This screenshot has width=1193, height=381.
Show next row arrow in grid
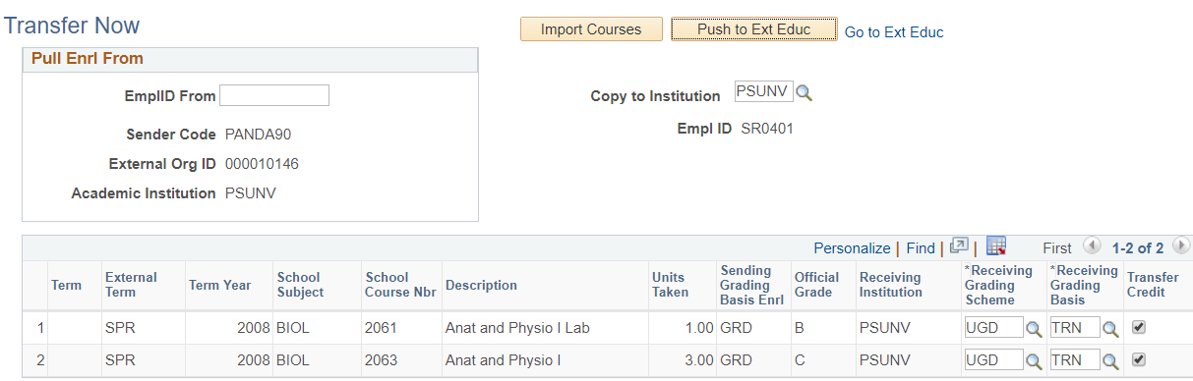tap(1181, 246)
